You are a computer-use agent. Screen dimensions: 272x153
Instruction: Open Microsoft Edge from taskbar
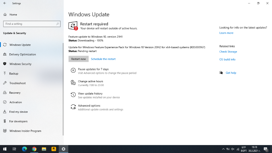pos(24,149)
